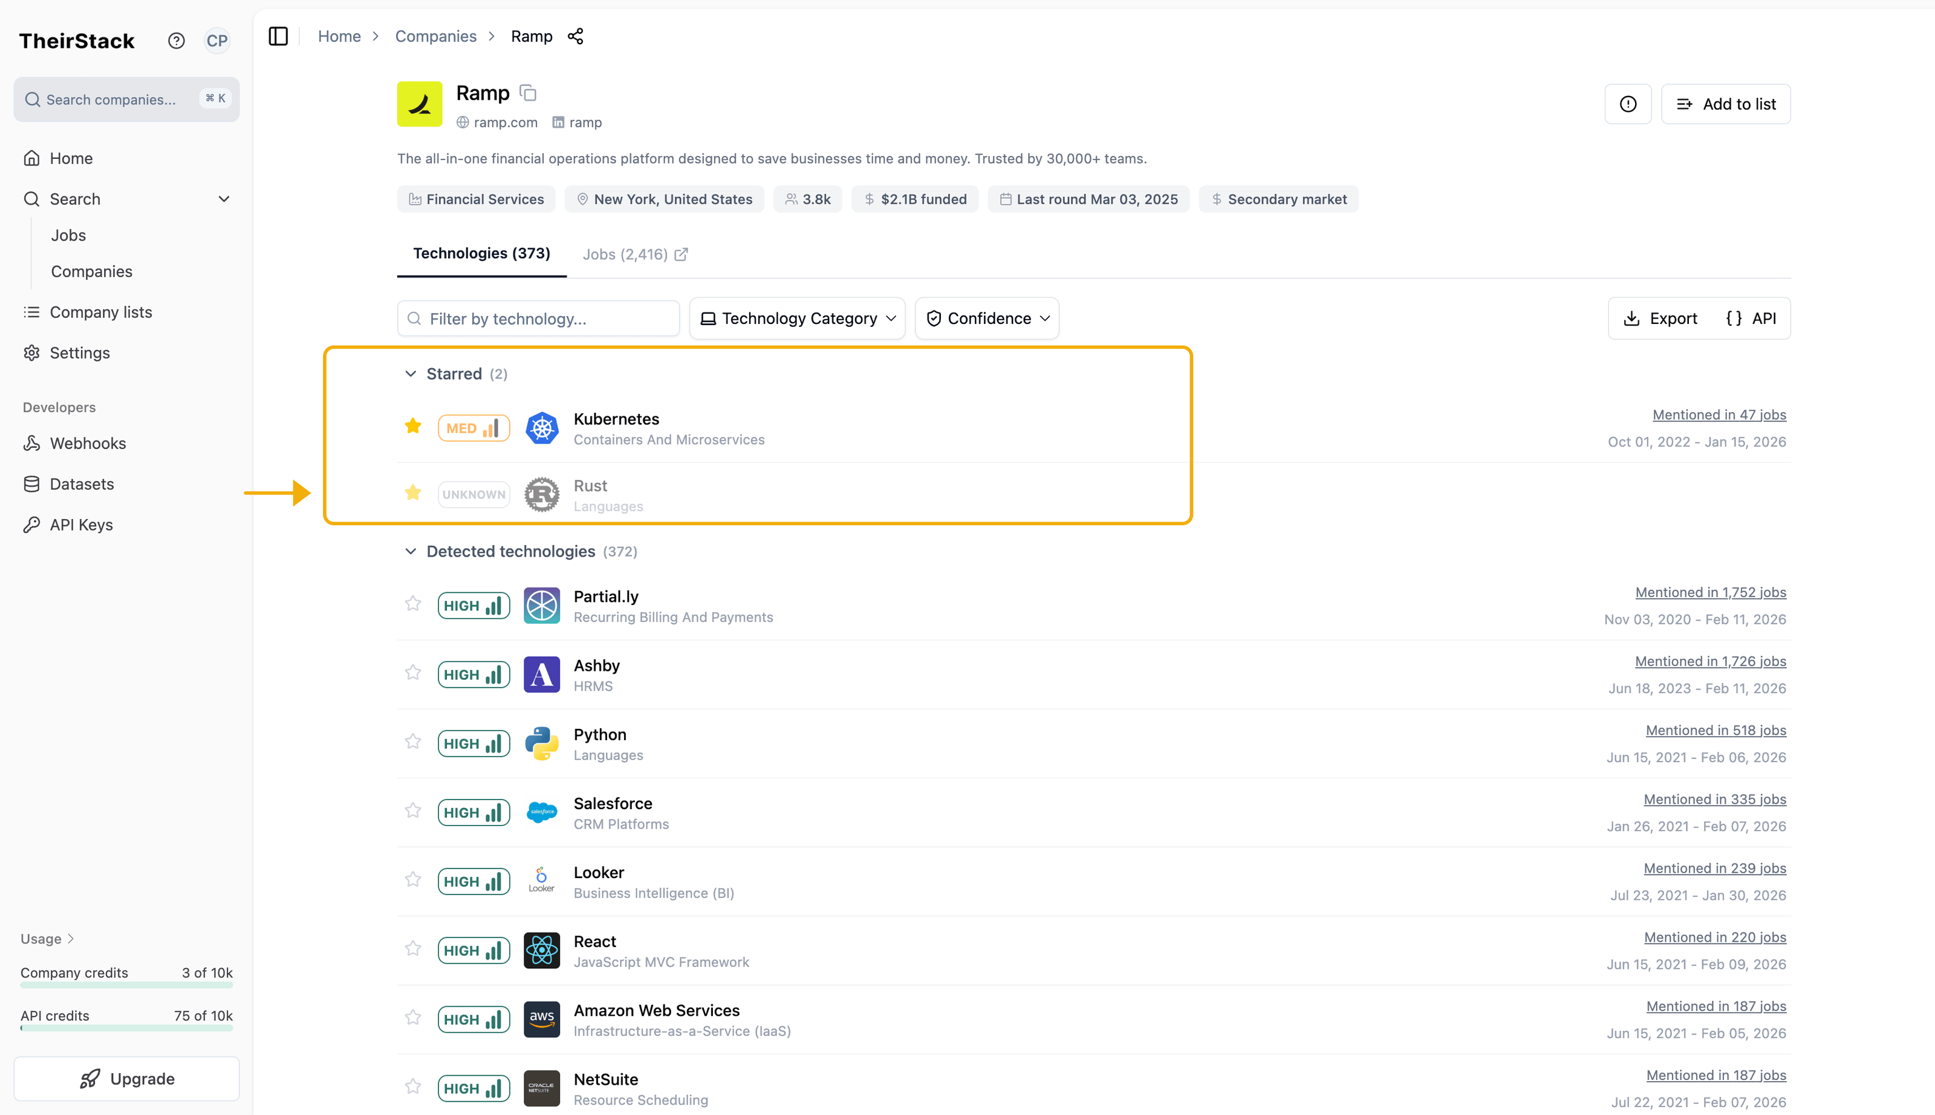Select Datasets in the sidebar
1935x1115 pixels.
(x=81, y=483)
